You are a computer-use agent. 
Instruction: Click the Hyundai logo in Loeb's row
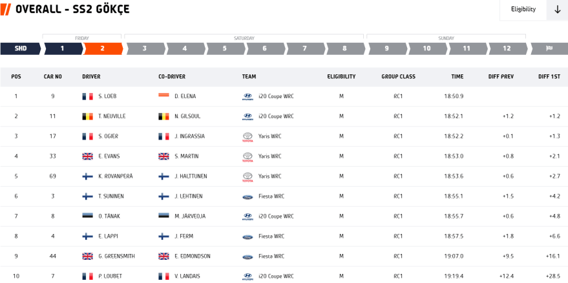coord(247,96)
